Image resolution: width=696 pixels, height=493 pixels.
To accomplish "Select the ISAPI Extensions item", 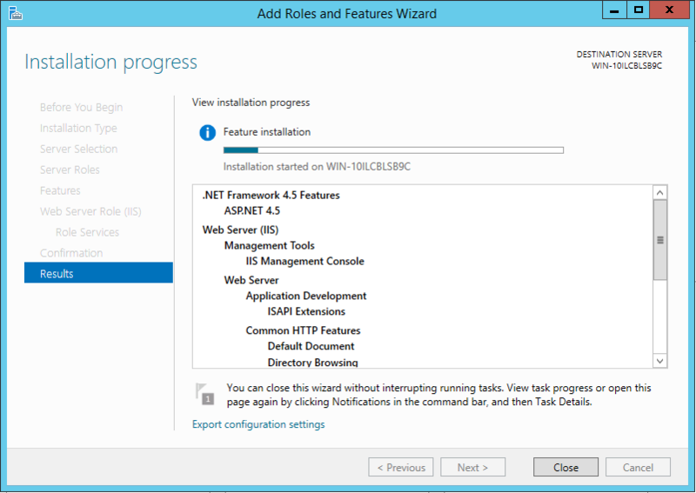I will tap(306, 311).
